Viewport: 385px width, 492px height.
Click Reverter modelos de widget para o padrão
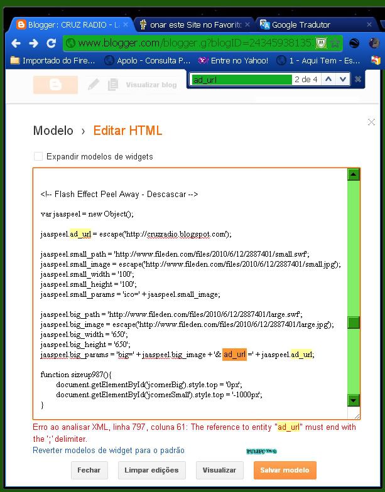pyautogui.click(x=109, y=450)
